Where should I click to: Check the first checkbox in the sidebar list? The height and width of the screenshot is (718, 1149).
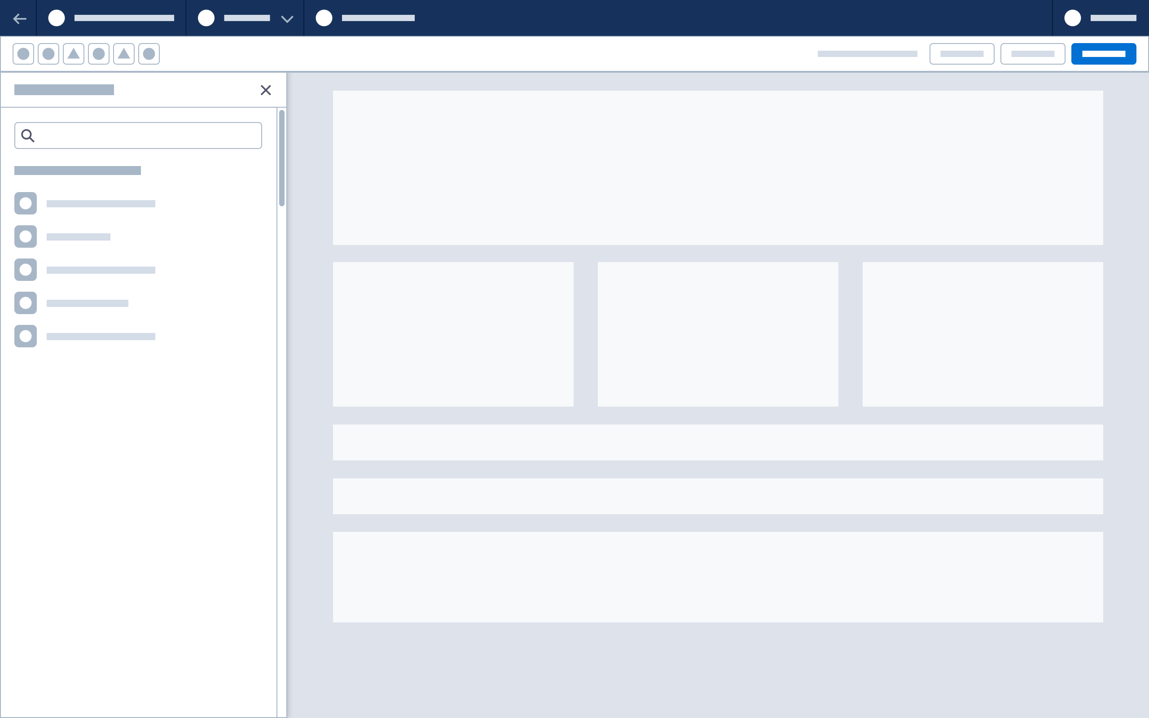point(25,203)
